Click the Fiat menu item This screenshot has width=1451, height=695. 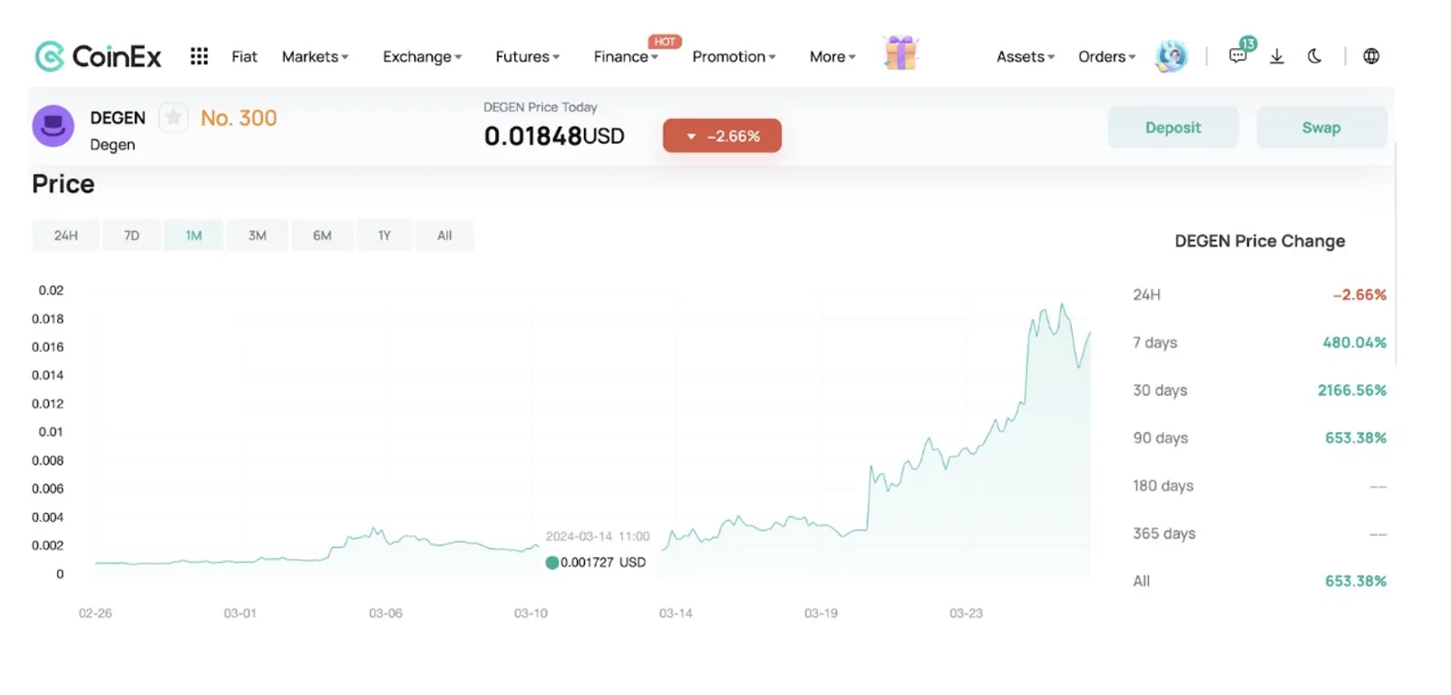[244, 56]
